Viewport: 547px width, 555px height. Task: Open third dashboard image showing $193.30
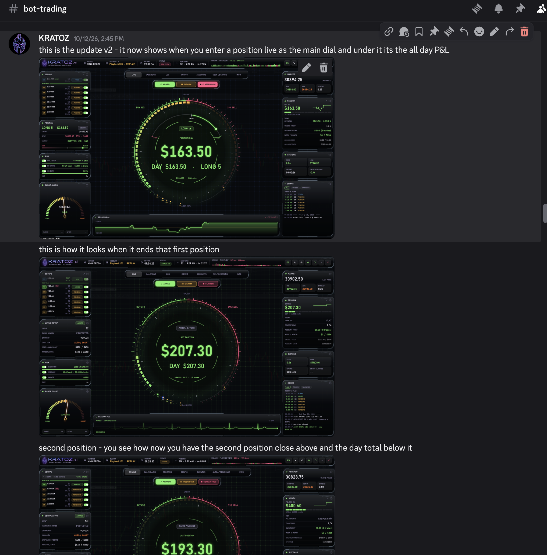click(187, 505)
